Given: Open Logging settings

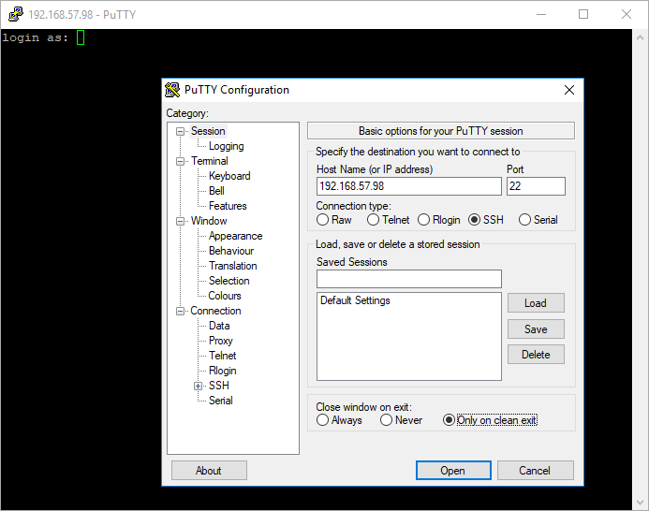Looking at the screenshot, I should click(226, 146).
